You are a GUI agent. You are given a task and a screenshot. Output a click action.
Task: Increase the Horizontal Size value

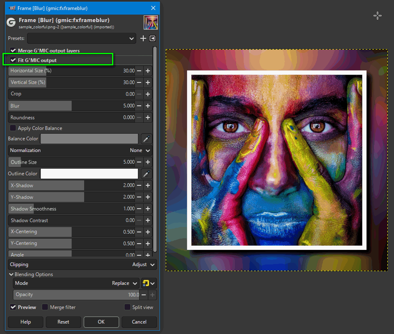148,71
